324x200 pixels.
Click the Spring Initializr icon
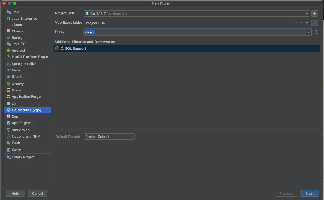[x=9, y=64]
